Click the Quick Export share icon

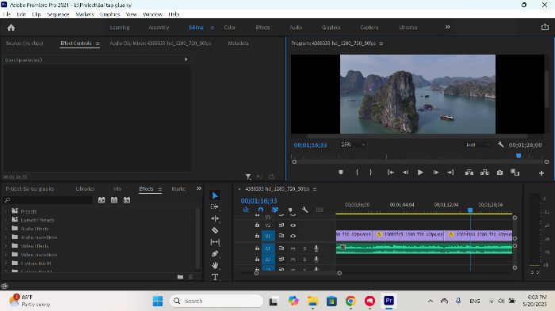click(x=545, y=27)
